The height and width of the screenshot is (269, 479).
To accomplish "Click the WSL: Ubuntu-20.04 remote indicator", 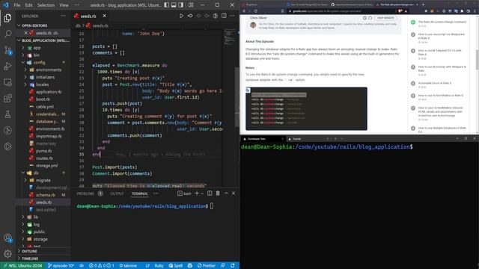I will (x=22, y=266).
